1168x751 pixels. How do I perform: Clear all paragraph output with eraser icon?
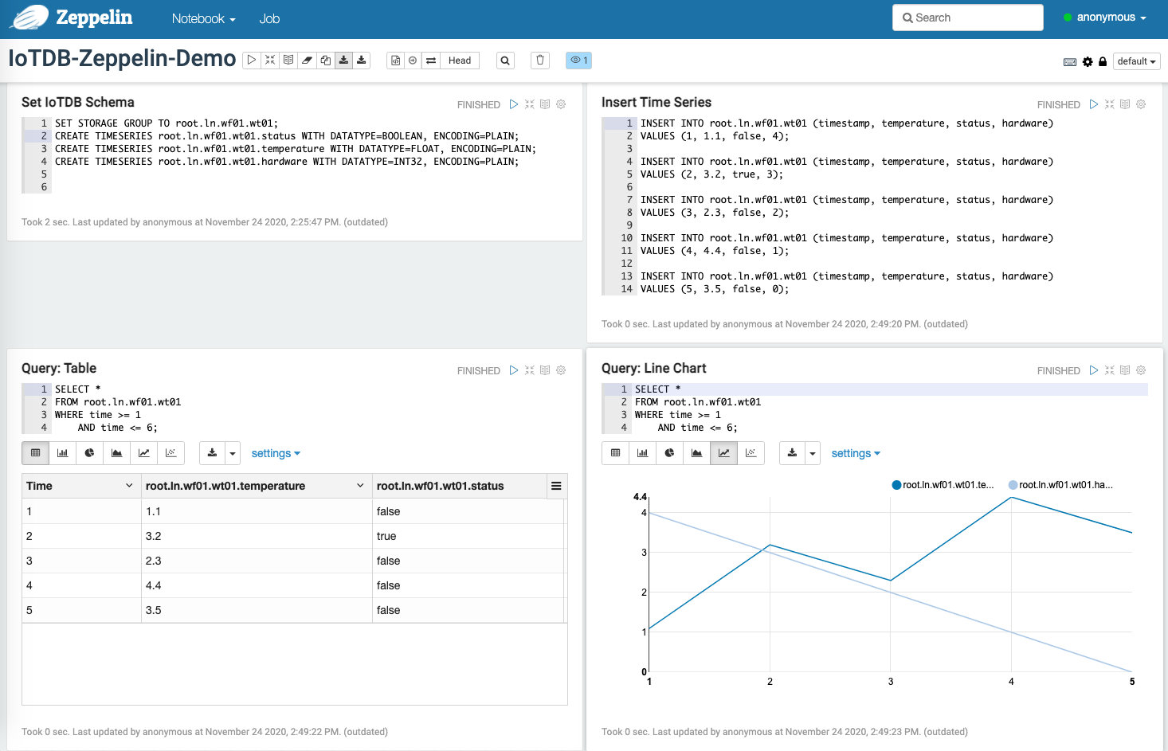click(x=307, y=60)
